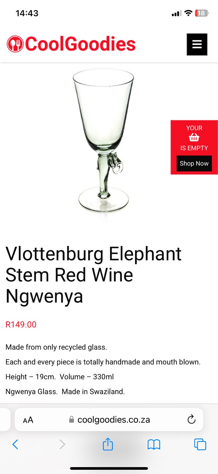Tap the forward navigation arrow
The image size is (218, 474).
click(62, 444)
